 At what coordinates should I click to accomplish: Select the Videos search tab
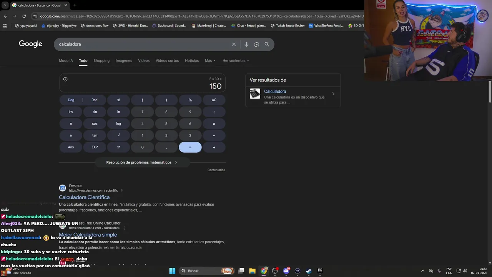pyautogui.click(x=144, y=60)
